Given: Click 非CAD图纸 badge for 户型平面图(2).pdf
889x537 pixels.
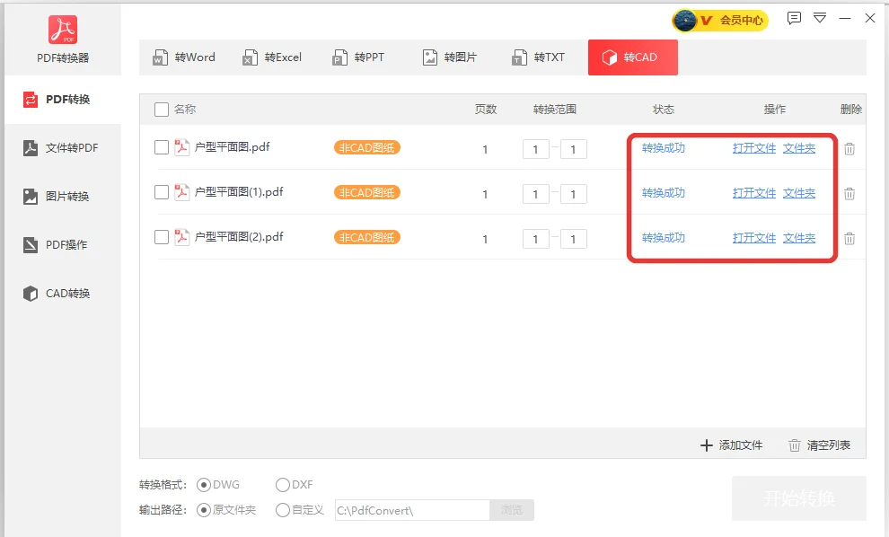Looking at the screenshot, I should tap(367, 237).
